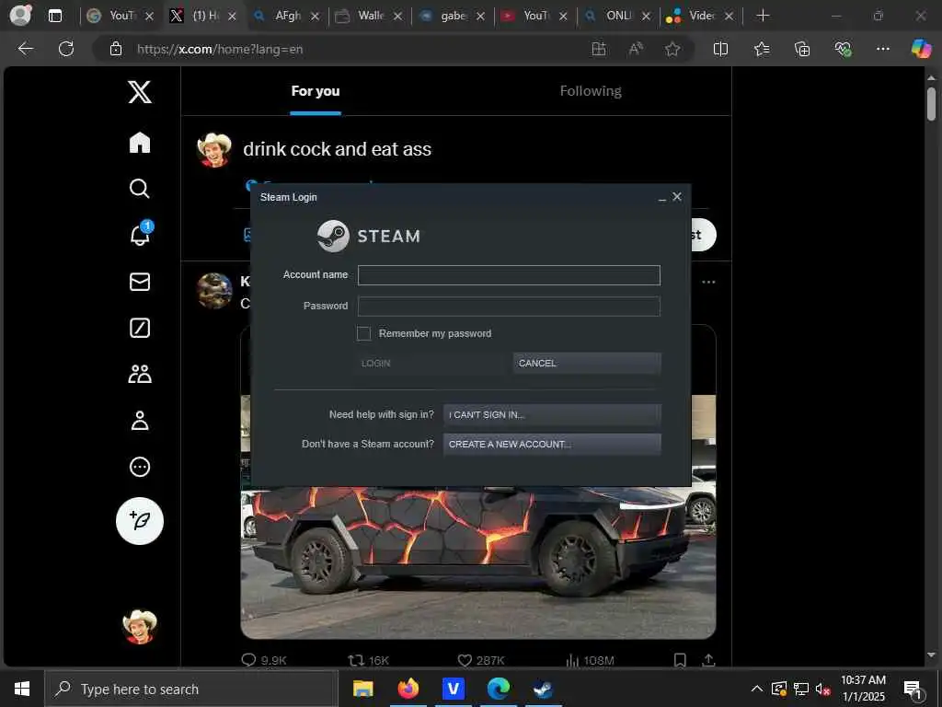Image resolution: width=942 pixels, height=707 pixels.
Task: Switch to Following tab
Action: [x=591, y=91]
